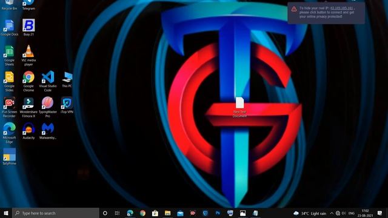388x218 pixels.
Task: Open the Recycle Bin desktop icon
Action: (9, 5)
